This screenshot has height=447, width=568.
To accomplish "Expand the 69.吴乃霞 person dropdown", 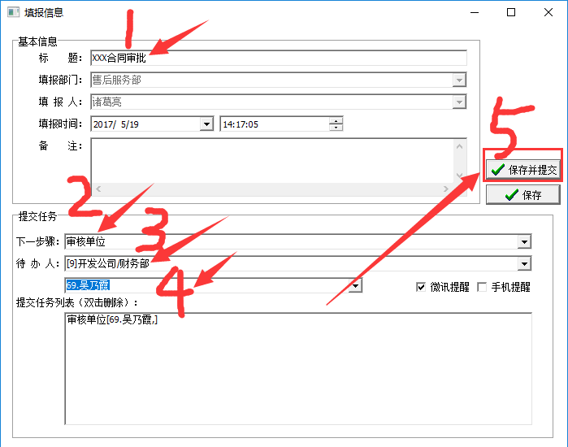I will [x=355, y=285].
